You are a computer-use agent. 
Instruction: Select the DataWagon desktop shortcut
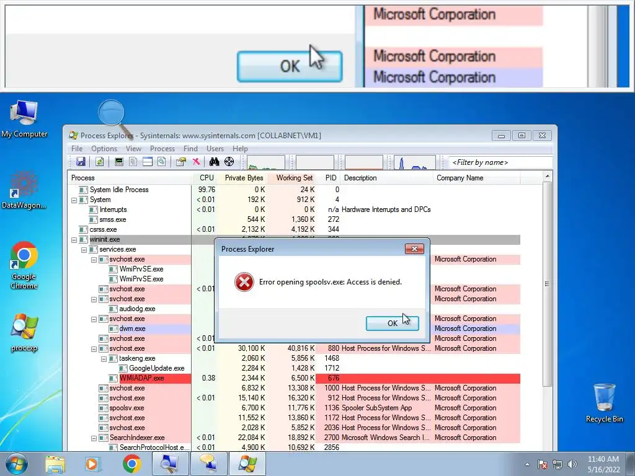coord(24,190)
